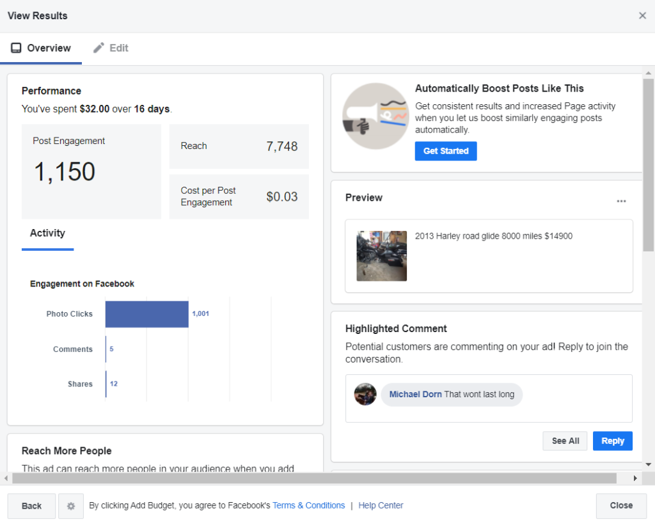Image resolution: width=655 pixels, height=522 pixels.
Task: Click the Reply button
Action: [612, 441]
